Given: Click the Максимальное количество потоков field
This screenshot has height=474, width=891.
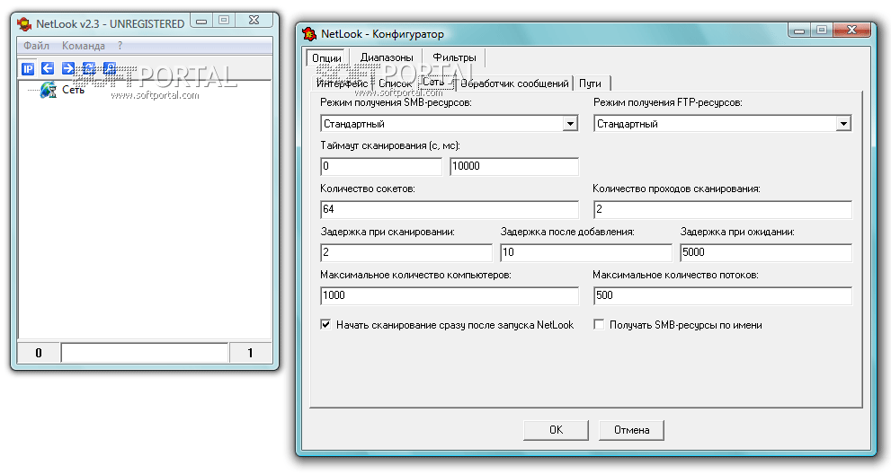Looking at the screenshot, I should coord(722,295).
